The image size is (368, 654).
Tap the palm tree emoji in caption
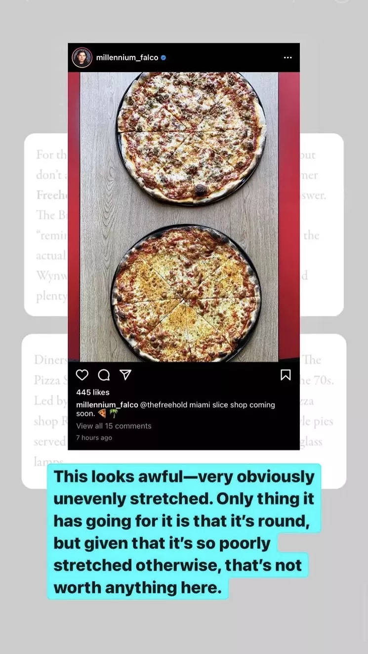click(x=114, y=414)
